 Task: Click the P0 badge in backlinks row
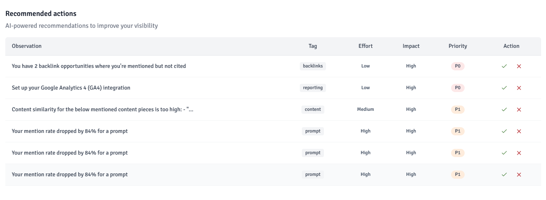point(458,66)
